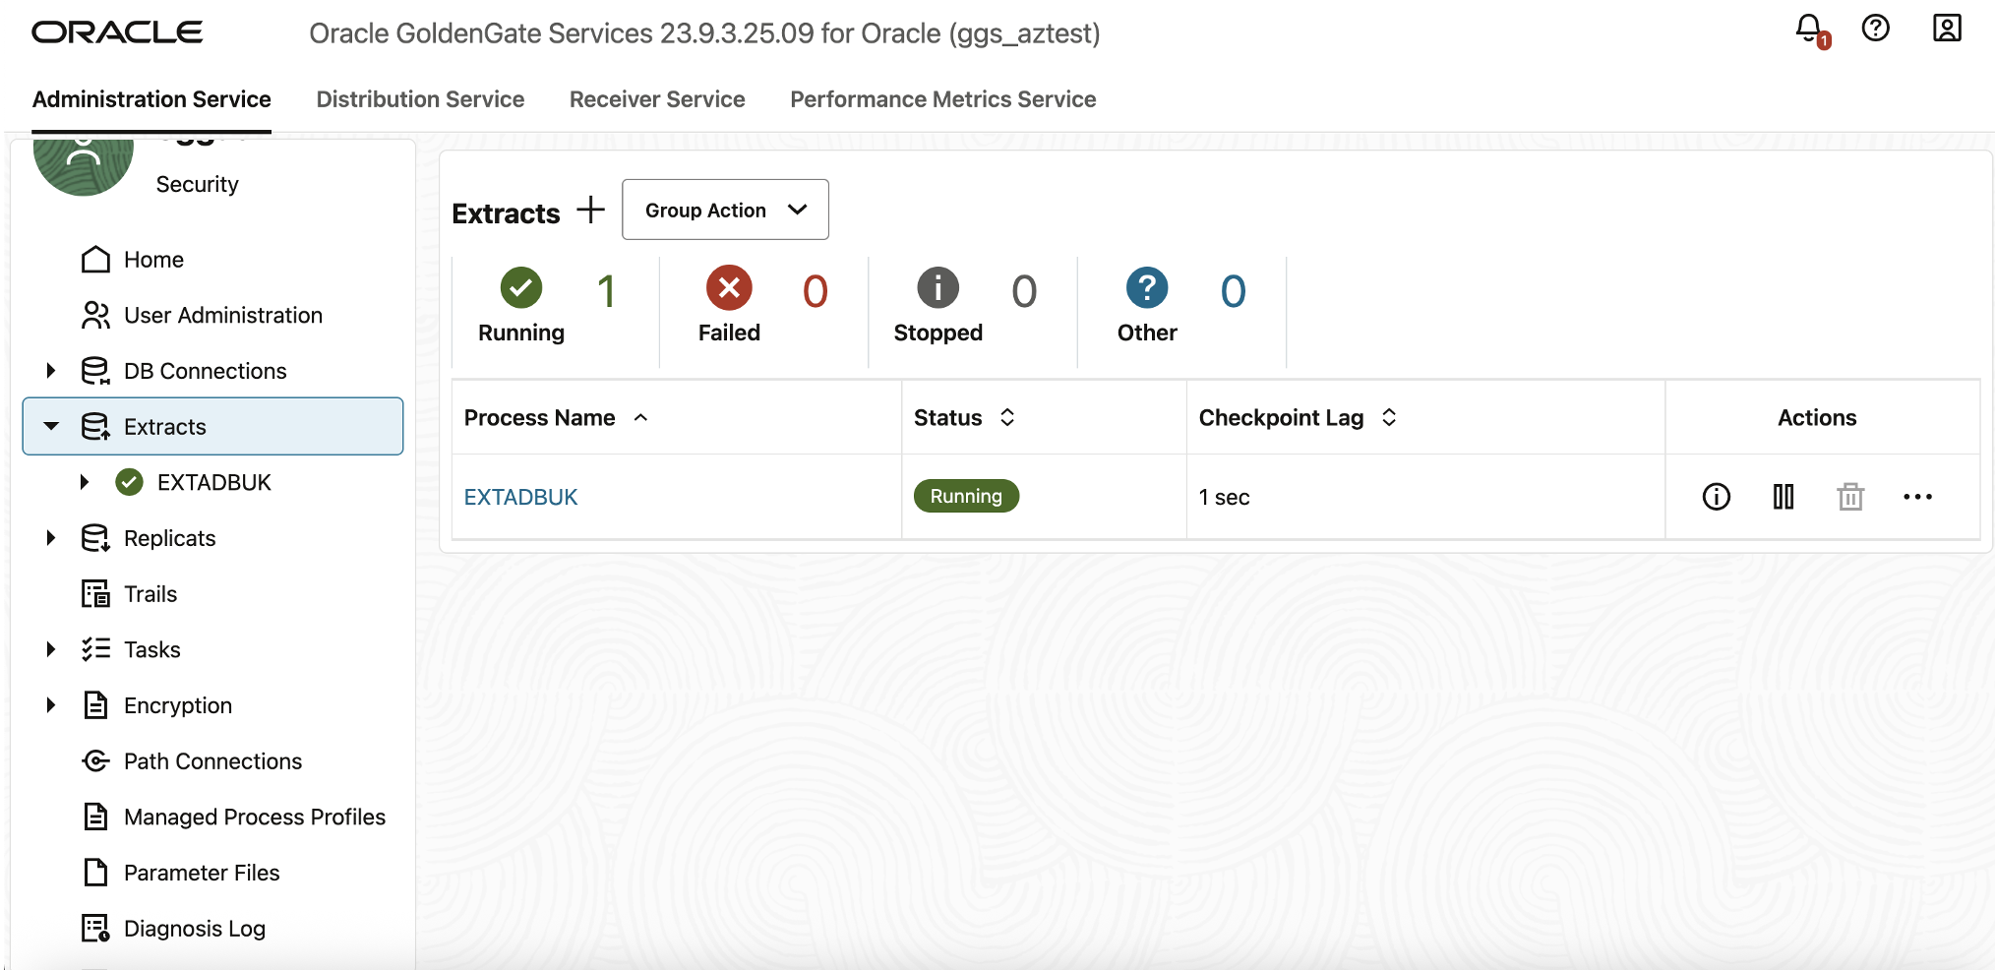1995x970 pixels.
Task: Click the Oracle GoldenGate Services page title
Action: [x=704, y=33]
